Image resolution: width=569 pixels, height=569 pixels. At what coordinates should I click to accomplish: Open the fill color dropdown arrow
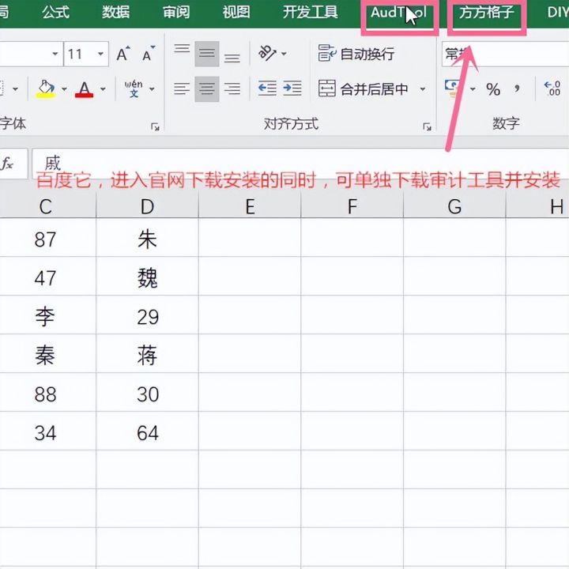coord(64,89)
